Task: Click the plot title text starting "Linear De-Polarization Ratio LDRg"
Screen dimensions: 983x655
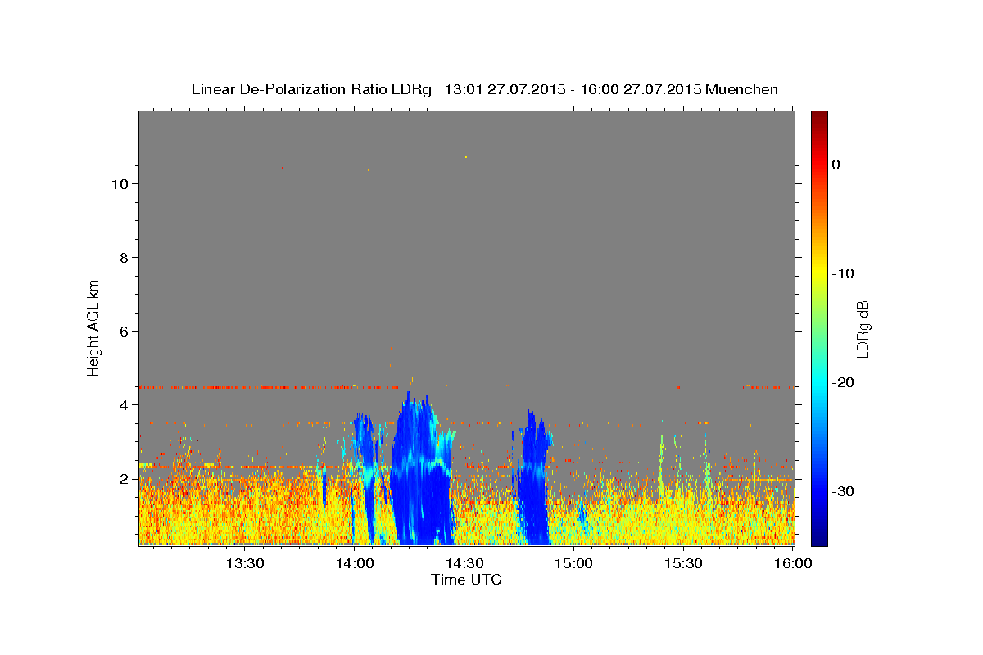Action: point(484,89)
